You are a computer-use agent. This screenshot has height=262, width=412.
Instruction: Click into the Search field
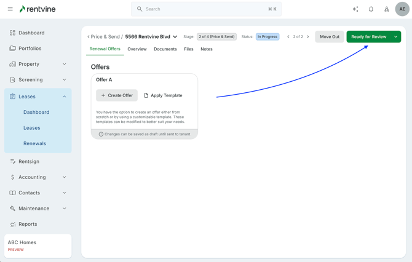[x=206, y=9]
